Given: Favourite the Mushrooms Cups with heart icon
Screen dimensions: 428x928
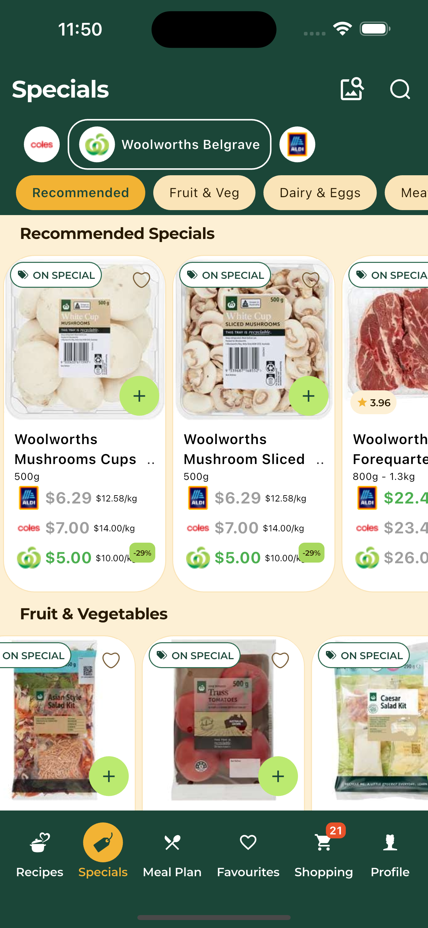Looking at the screenshot, I should point(141,280).
